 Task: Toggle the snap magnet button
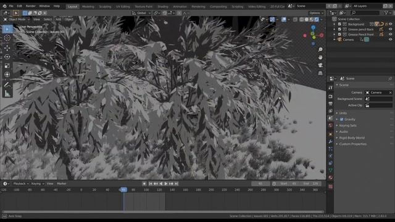[x=165, y=13]
